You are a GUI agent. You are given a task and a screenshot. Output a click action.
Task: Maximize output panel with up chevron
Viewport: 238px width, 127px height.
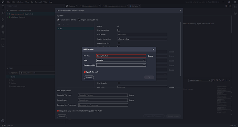pyautogui.click(x=226, y=80)
